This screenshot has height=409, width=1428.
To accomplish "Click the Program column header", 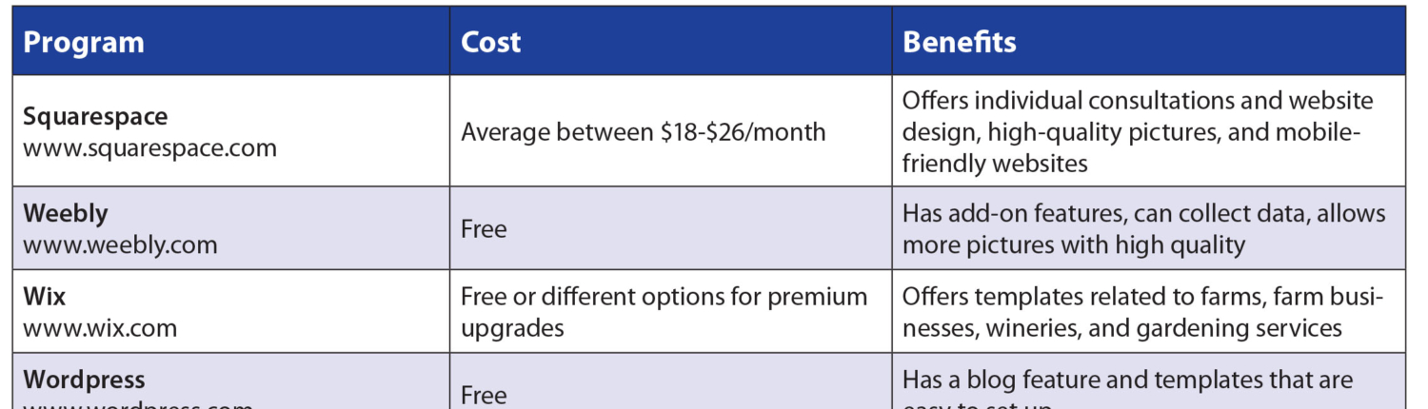I will coord(84,43).
